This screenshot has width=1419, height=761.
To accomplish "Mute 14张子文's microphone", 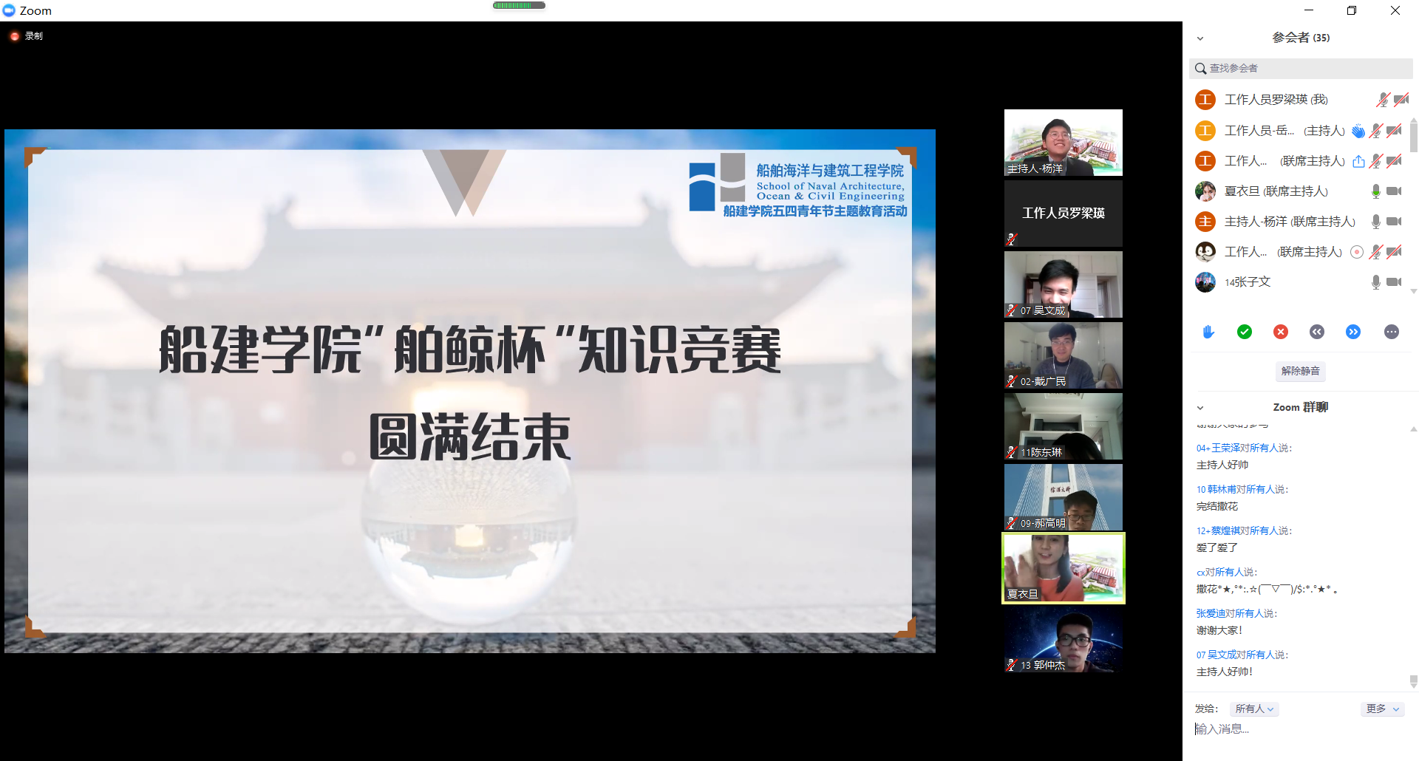I will 1375,281.
